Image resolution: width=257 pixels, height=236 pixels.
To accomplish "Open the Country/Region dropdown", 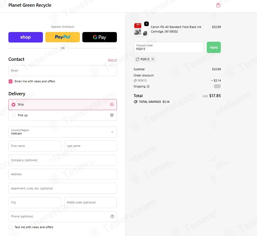I will tap(63, 132).
